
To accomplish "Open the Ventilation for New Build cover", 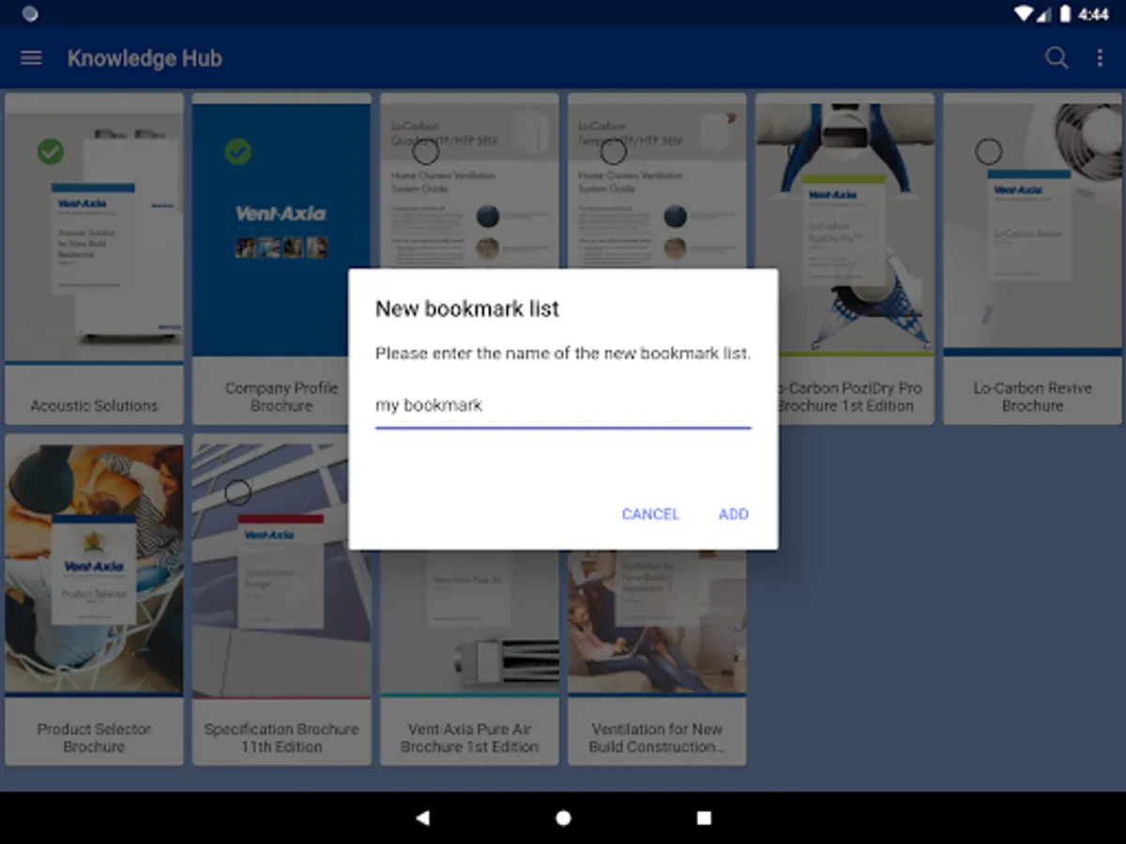I will pos(657,622).
